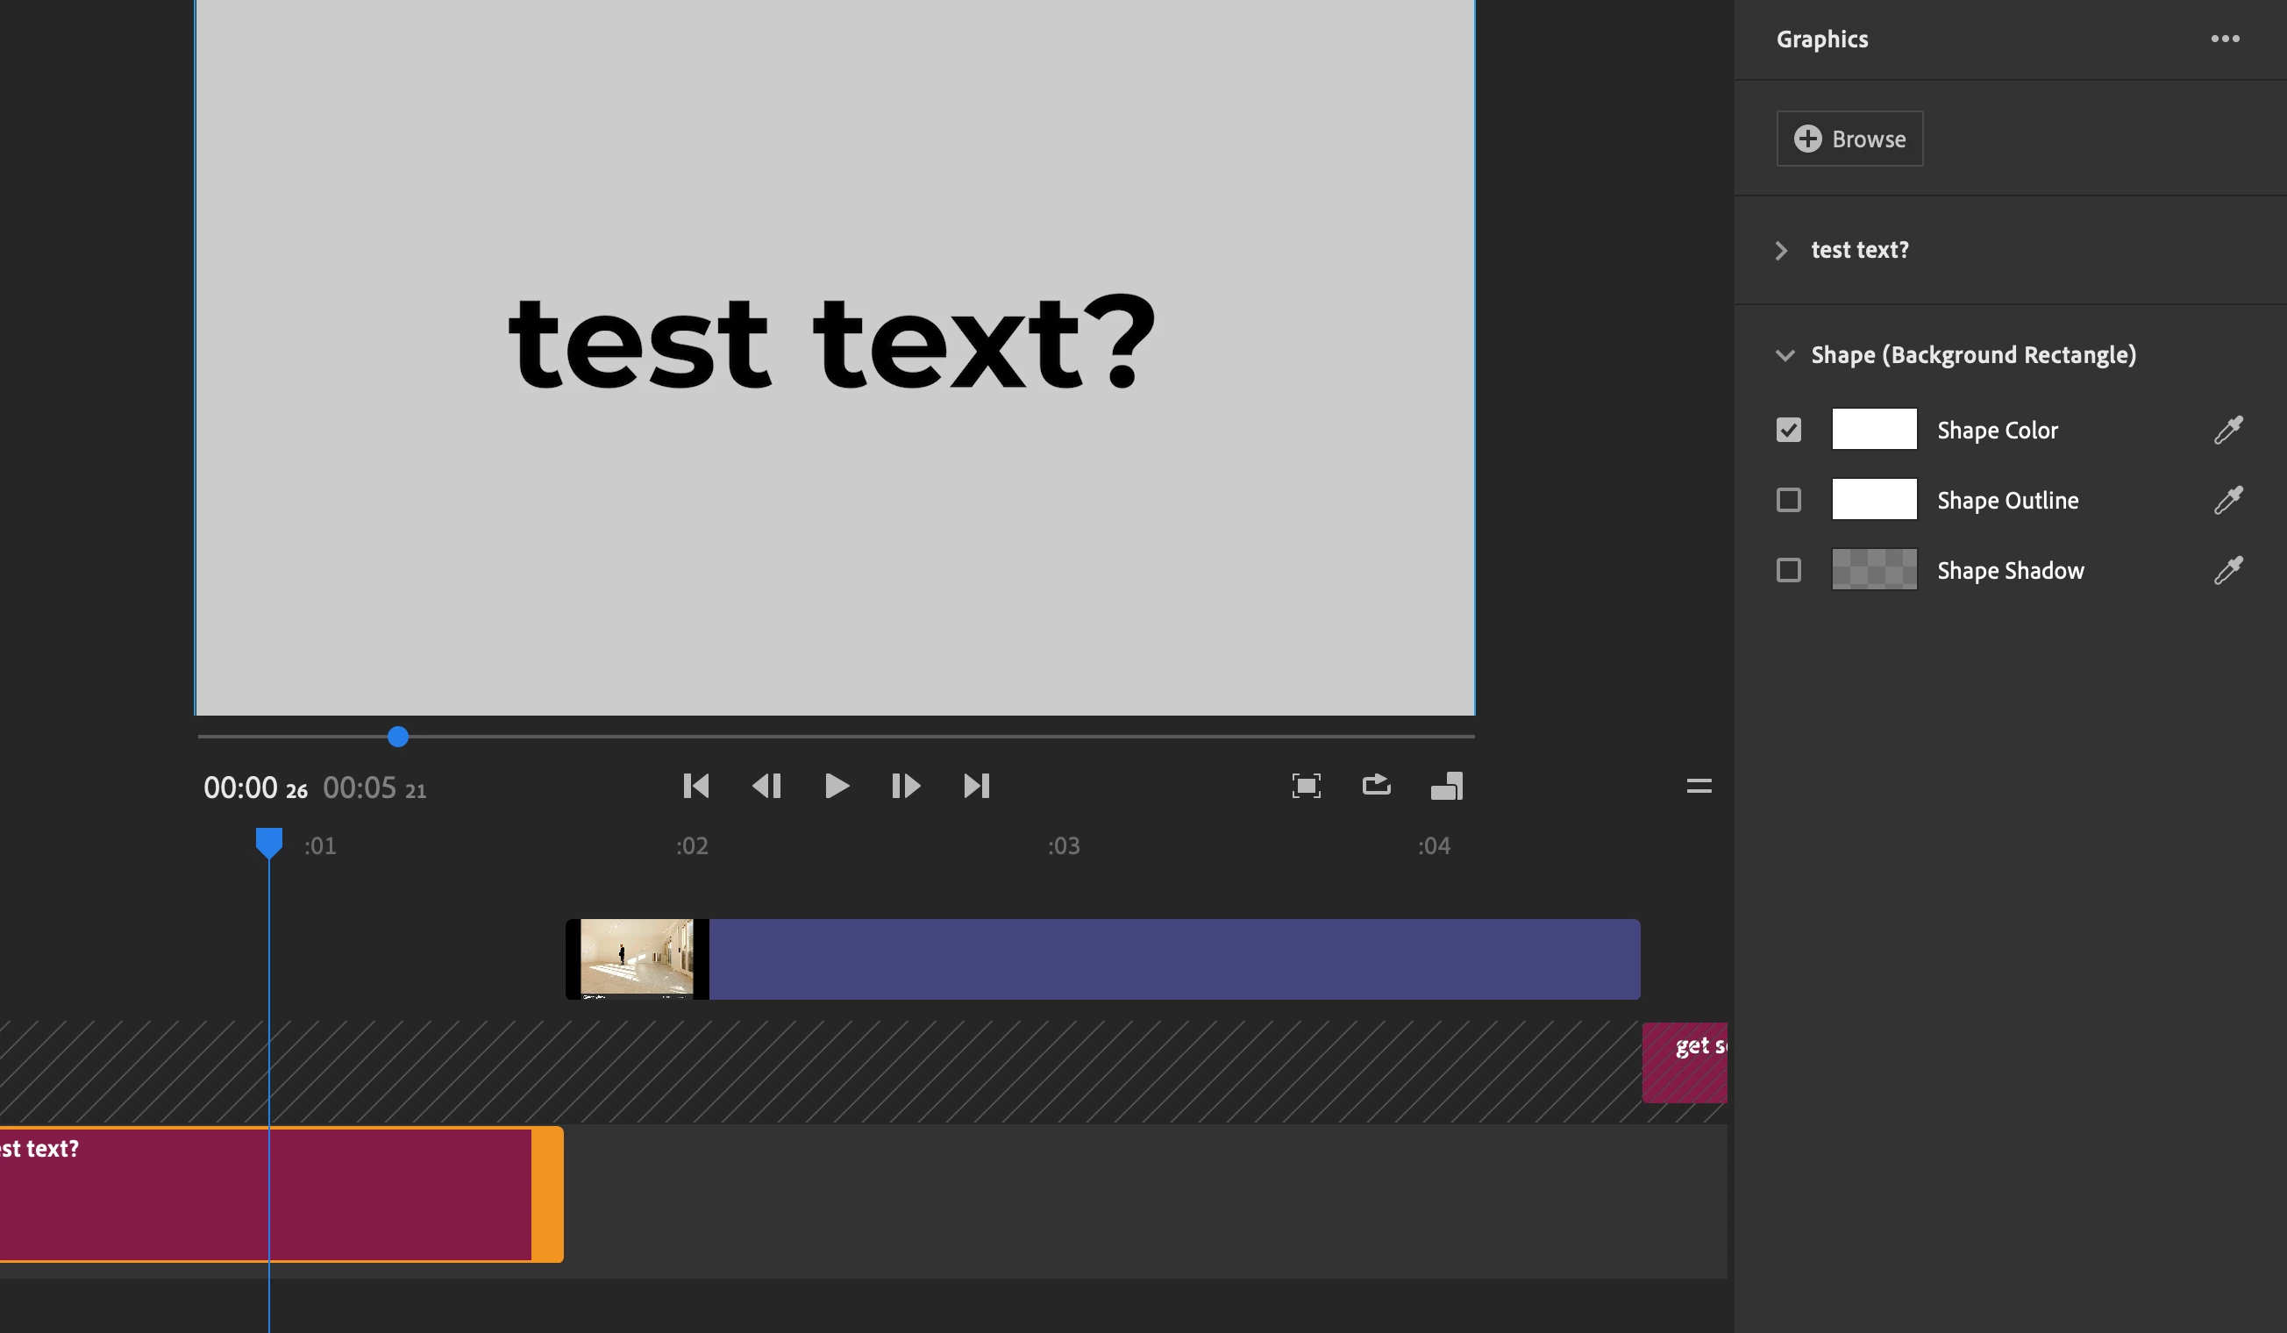Enable the Shape Outline checkbox
2287x1333 pixels.
point(1788,500)
